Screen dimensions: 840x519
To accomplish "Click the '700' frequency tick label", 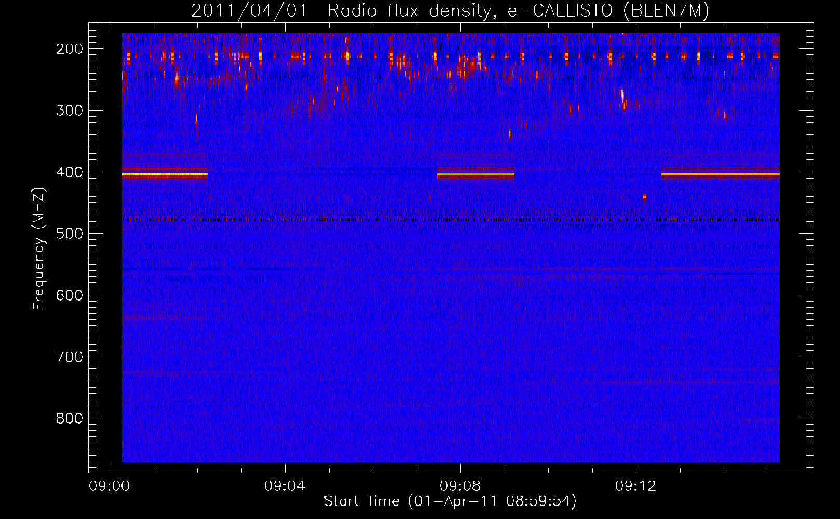I will click(70, 357).
